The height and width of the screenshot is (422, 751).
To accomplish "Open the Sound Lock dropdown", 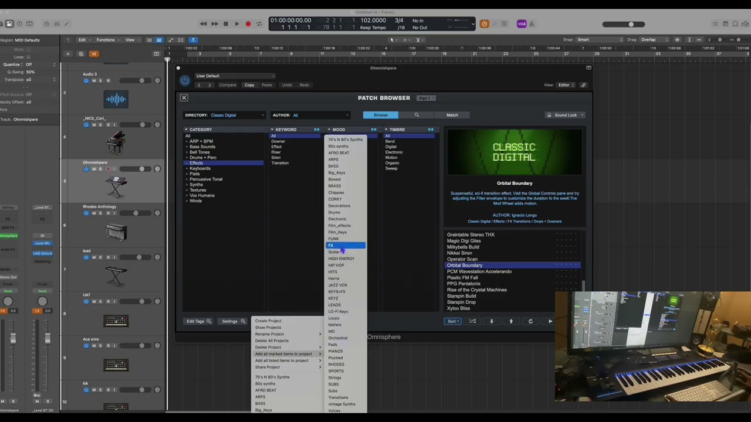I will pos(564,115).
